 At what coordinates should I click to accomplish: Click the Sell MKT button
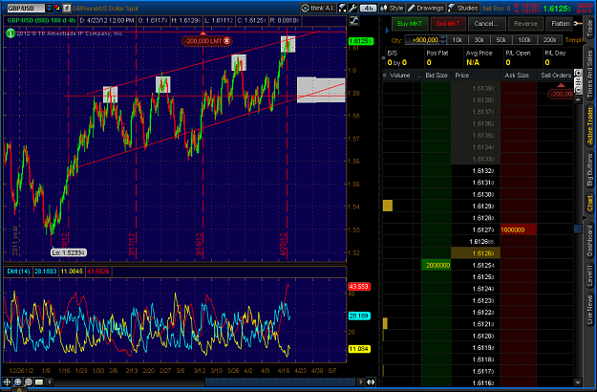[447, 24]
